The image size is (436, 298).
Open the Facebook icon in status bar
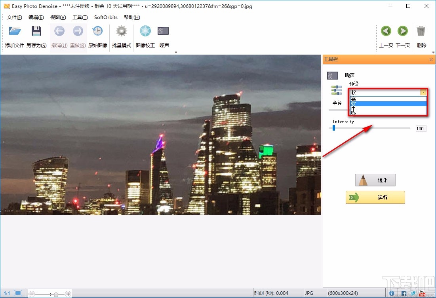pos(404,293)
